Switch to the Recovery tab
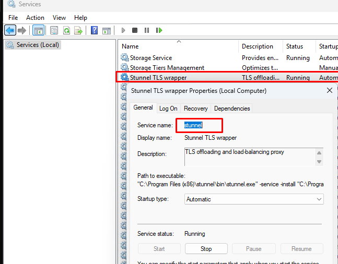 pyautogui.click(x=196, y=109)
